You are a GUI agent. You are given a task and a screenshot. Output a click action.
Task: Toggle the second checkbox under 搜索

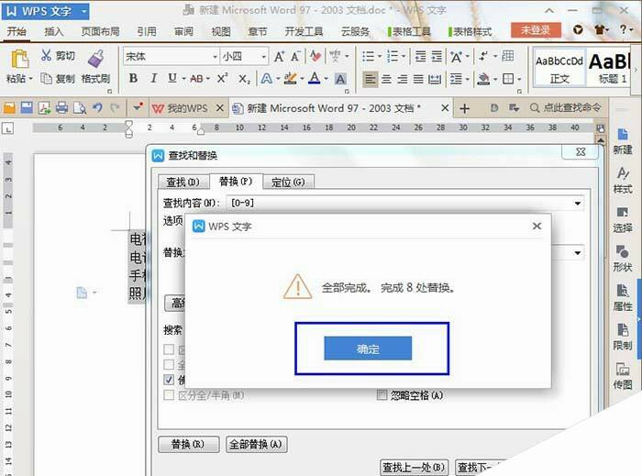[x=169, y=364]
